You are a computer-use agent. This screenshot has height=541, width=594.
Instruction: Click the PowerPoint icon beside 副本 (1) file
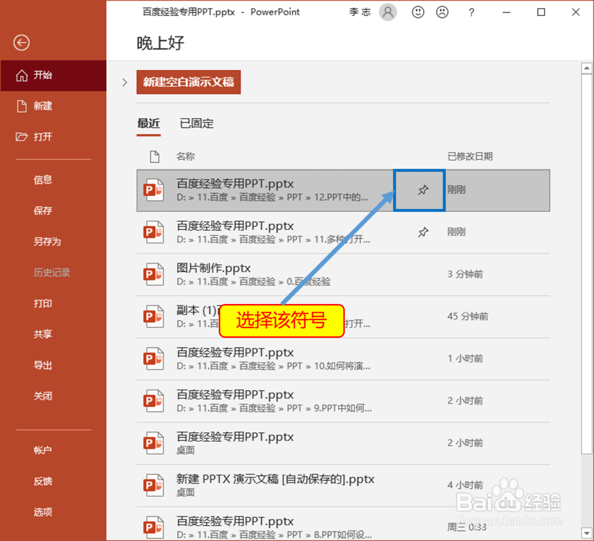click(153, 316)
